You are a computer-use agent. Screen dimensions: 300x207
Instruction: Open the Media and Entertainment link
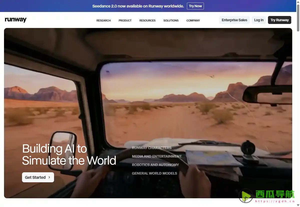coord(157,156)
